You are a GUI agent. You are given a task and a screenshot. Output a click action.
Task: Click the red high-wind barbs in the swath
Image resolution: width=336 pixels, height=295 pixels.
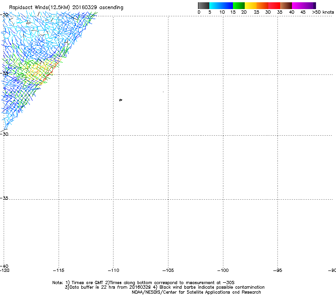[49, 73]
